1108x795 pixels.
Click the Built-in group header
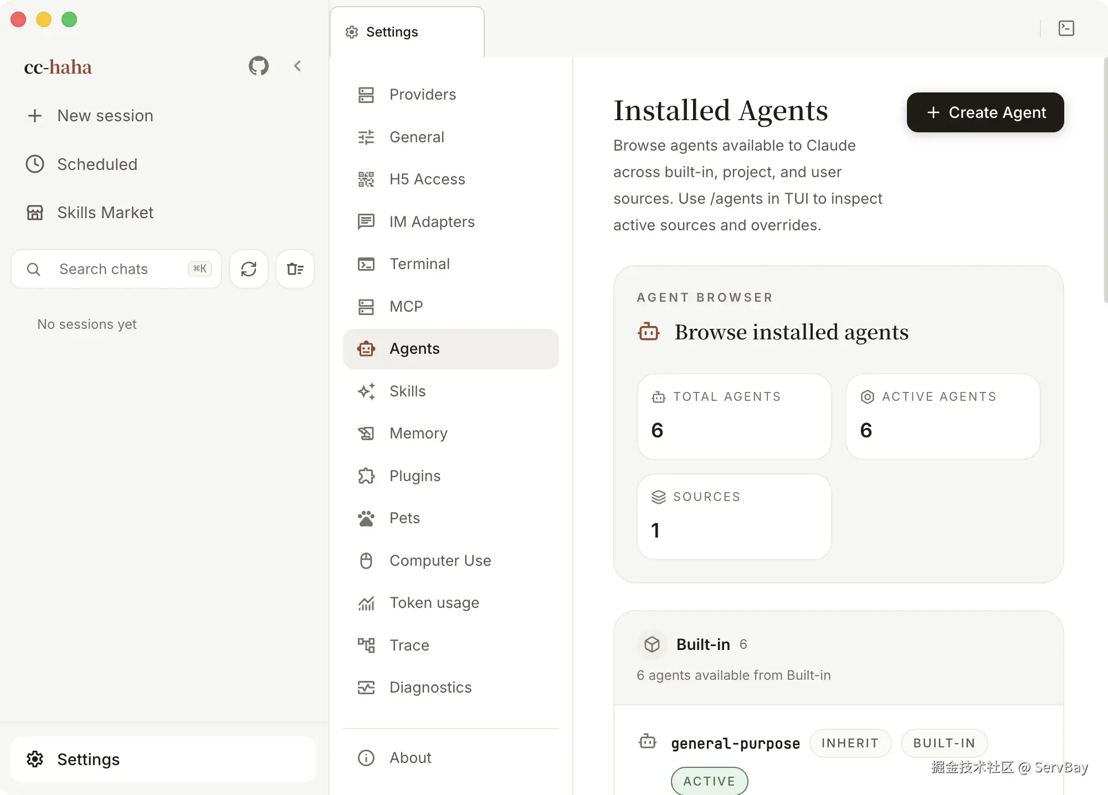(838, 658)
